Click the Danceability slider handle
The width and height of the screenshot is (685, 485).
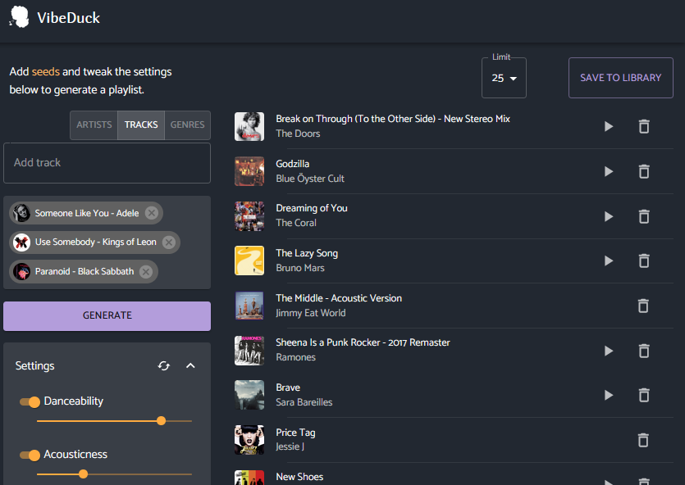pyautogui.click(x=161, y=420)
